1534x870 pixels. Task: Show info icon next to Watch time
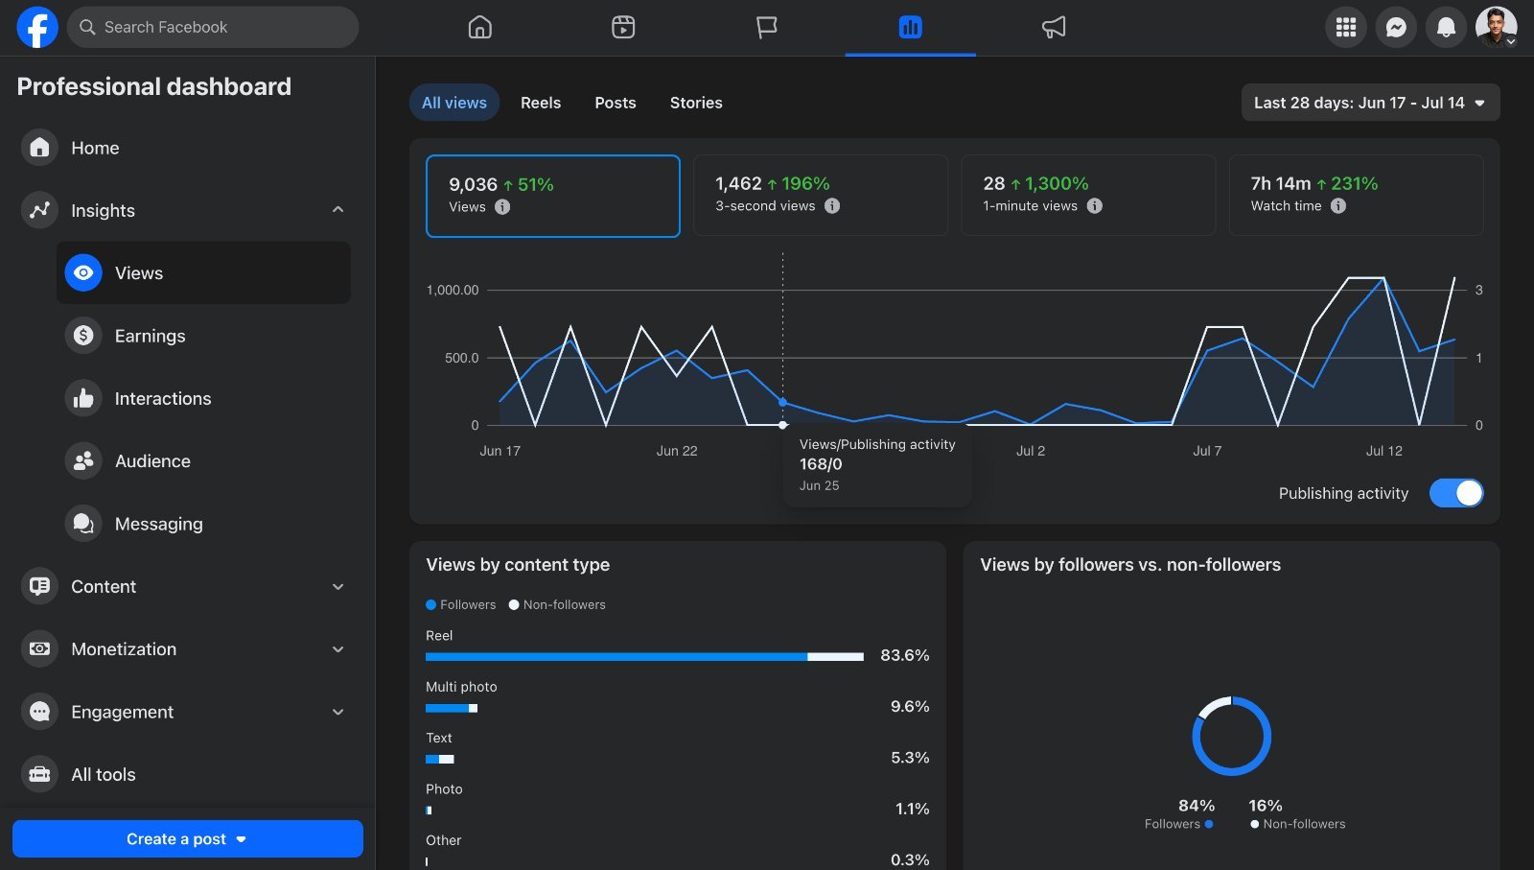click(x=1338, y=205)
